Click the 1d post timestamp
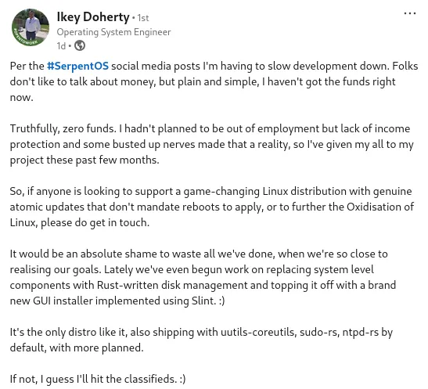The image size is (428, 389). click(61, 46)
